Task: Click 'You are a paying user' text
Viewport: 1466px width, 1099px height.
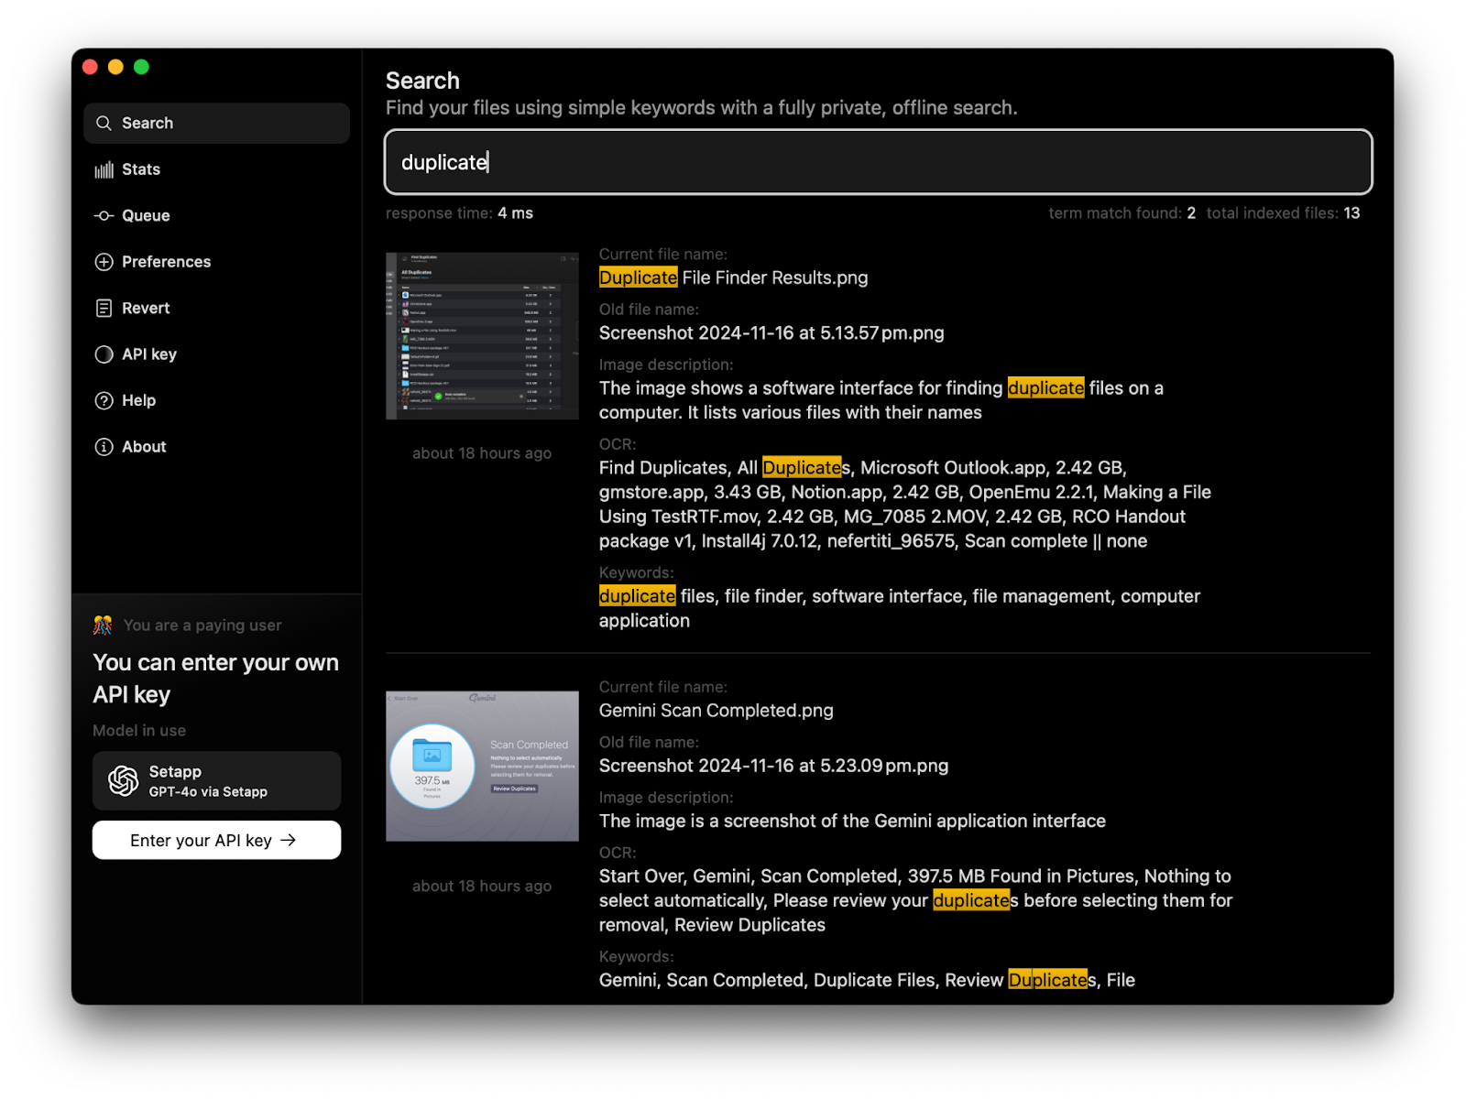Action: [x=202, y=626]
